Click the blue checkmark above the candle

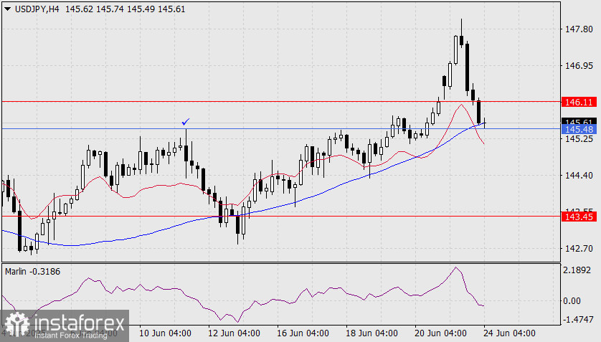point(186,122)
